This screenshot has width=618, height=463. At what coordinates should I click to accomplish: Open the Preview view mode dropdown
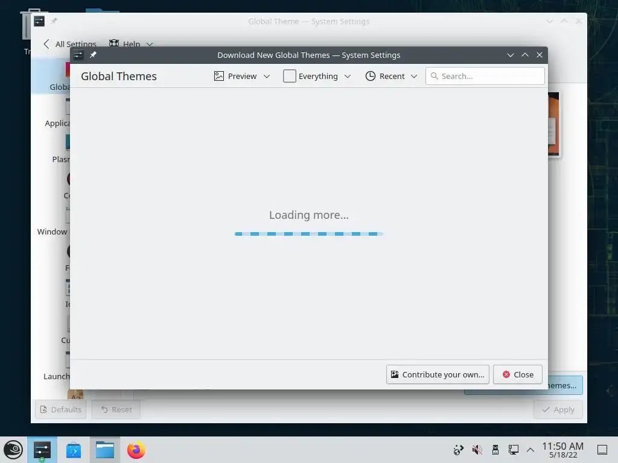pos(241,76)
